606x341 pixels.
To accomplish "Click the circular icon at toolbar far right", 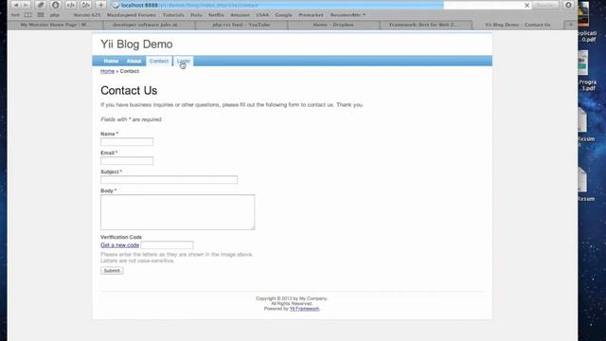I will pos(568,5).
